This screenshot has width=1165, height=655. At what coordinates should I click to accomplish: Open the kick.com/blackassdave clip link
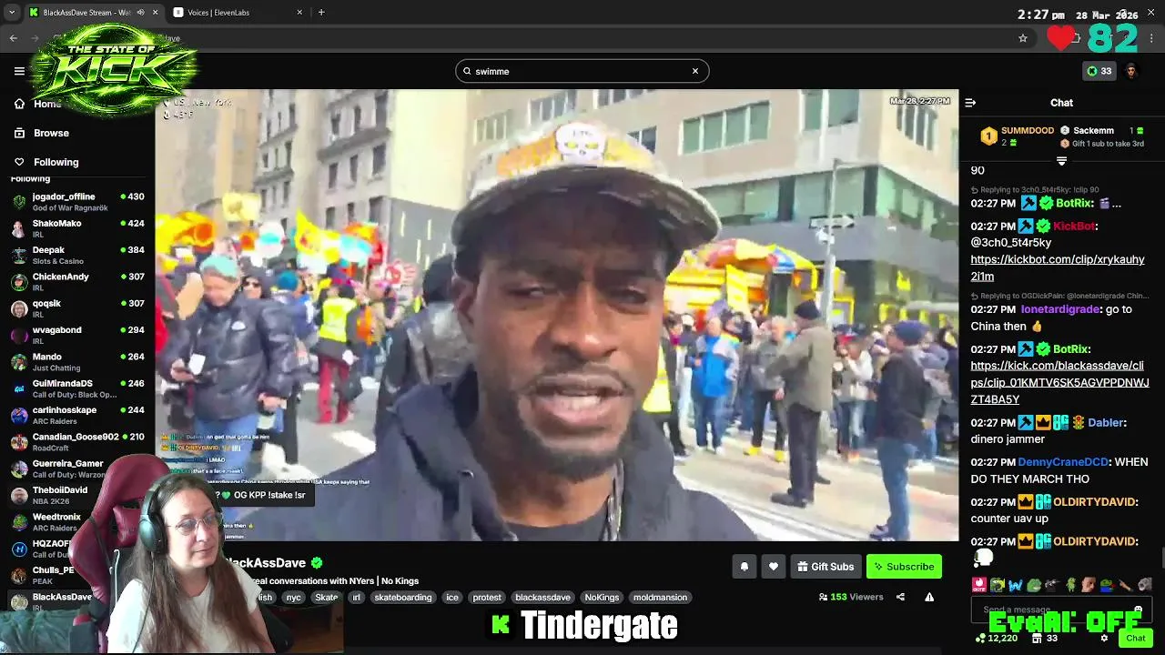pyautogui.click(x=1059, y=383)
